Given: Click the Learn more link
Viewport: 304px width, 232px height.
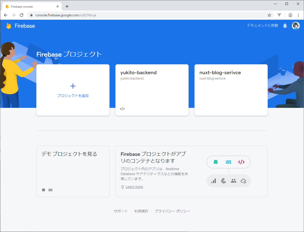Looking at the screenshot, I should pos(134,187).
